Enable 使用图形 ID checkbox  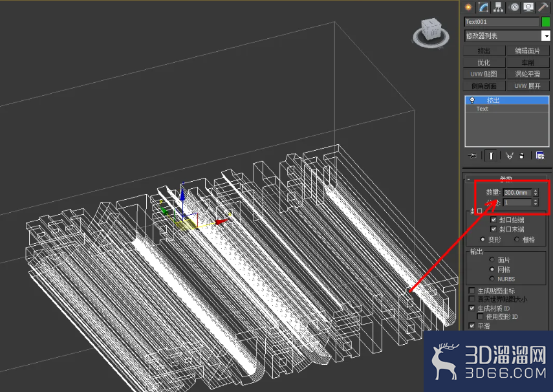point(480,316)
